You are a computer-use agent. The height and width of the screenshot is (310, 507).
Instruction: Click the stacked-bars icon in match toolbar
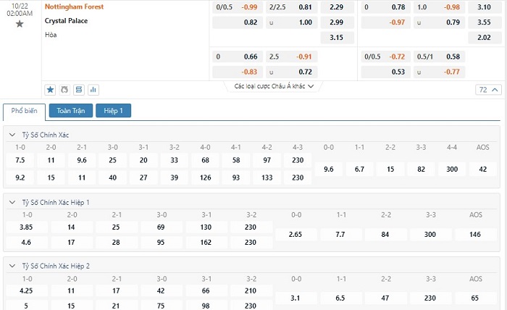click(x=79, y=89)
